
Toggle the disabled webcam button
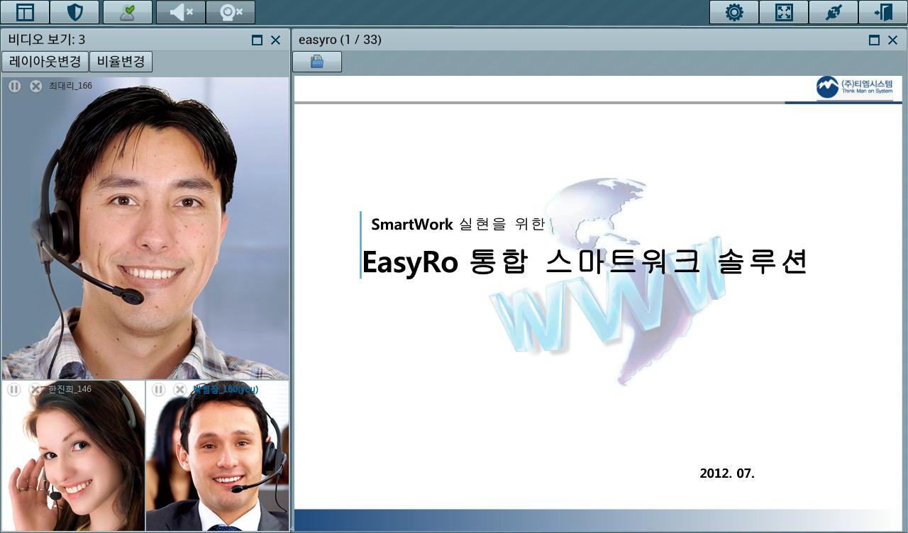pyautogui.click(x=231, y=12)
